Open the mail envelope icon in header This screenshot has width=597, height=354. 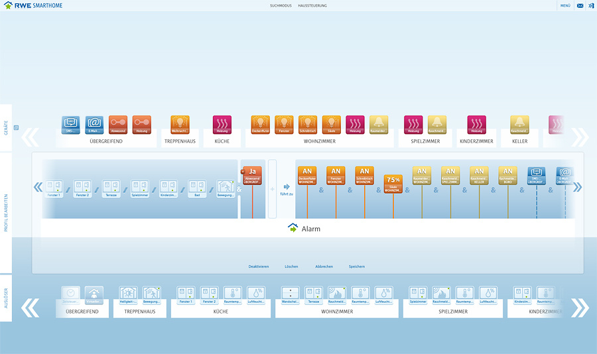click(580, 6)
